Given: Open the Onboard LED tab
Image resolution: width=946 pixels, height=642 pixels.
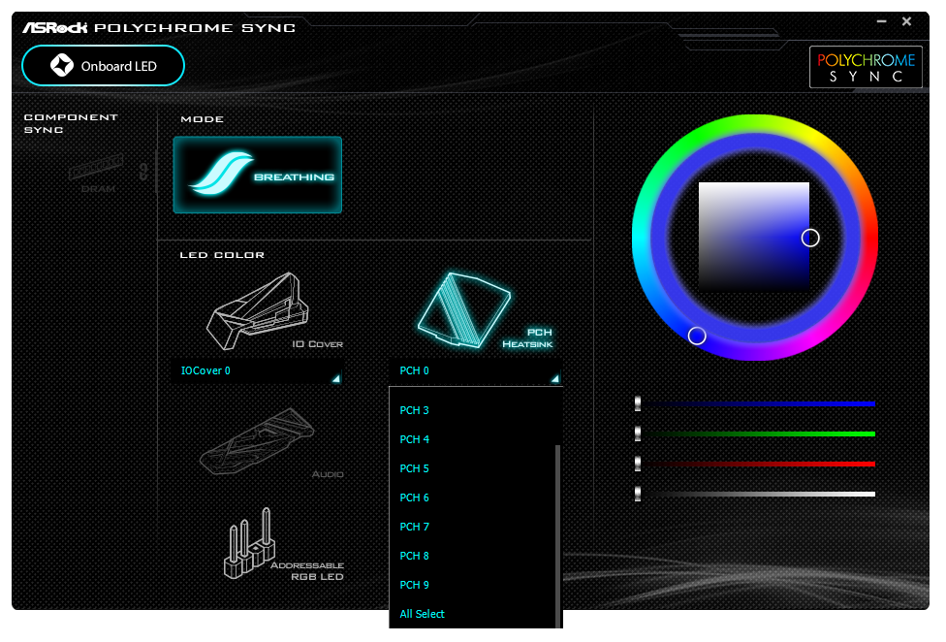Looking at the screenshot, I should [103, 66].
